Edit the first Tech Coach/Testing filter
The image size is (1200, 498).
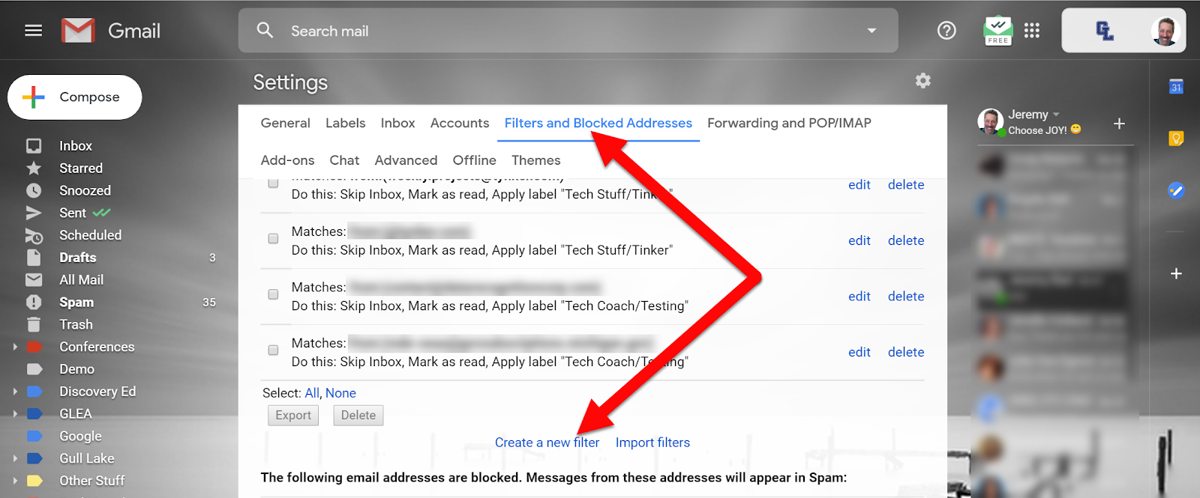point(859,296)
